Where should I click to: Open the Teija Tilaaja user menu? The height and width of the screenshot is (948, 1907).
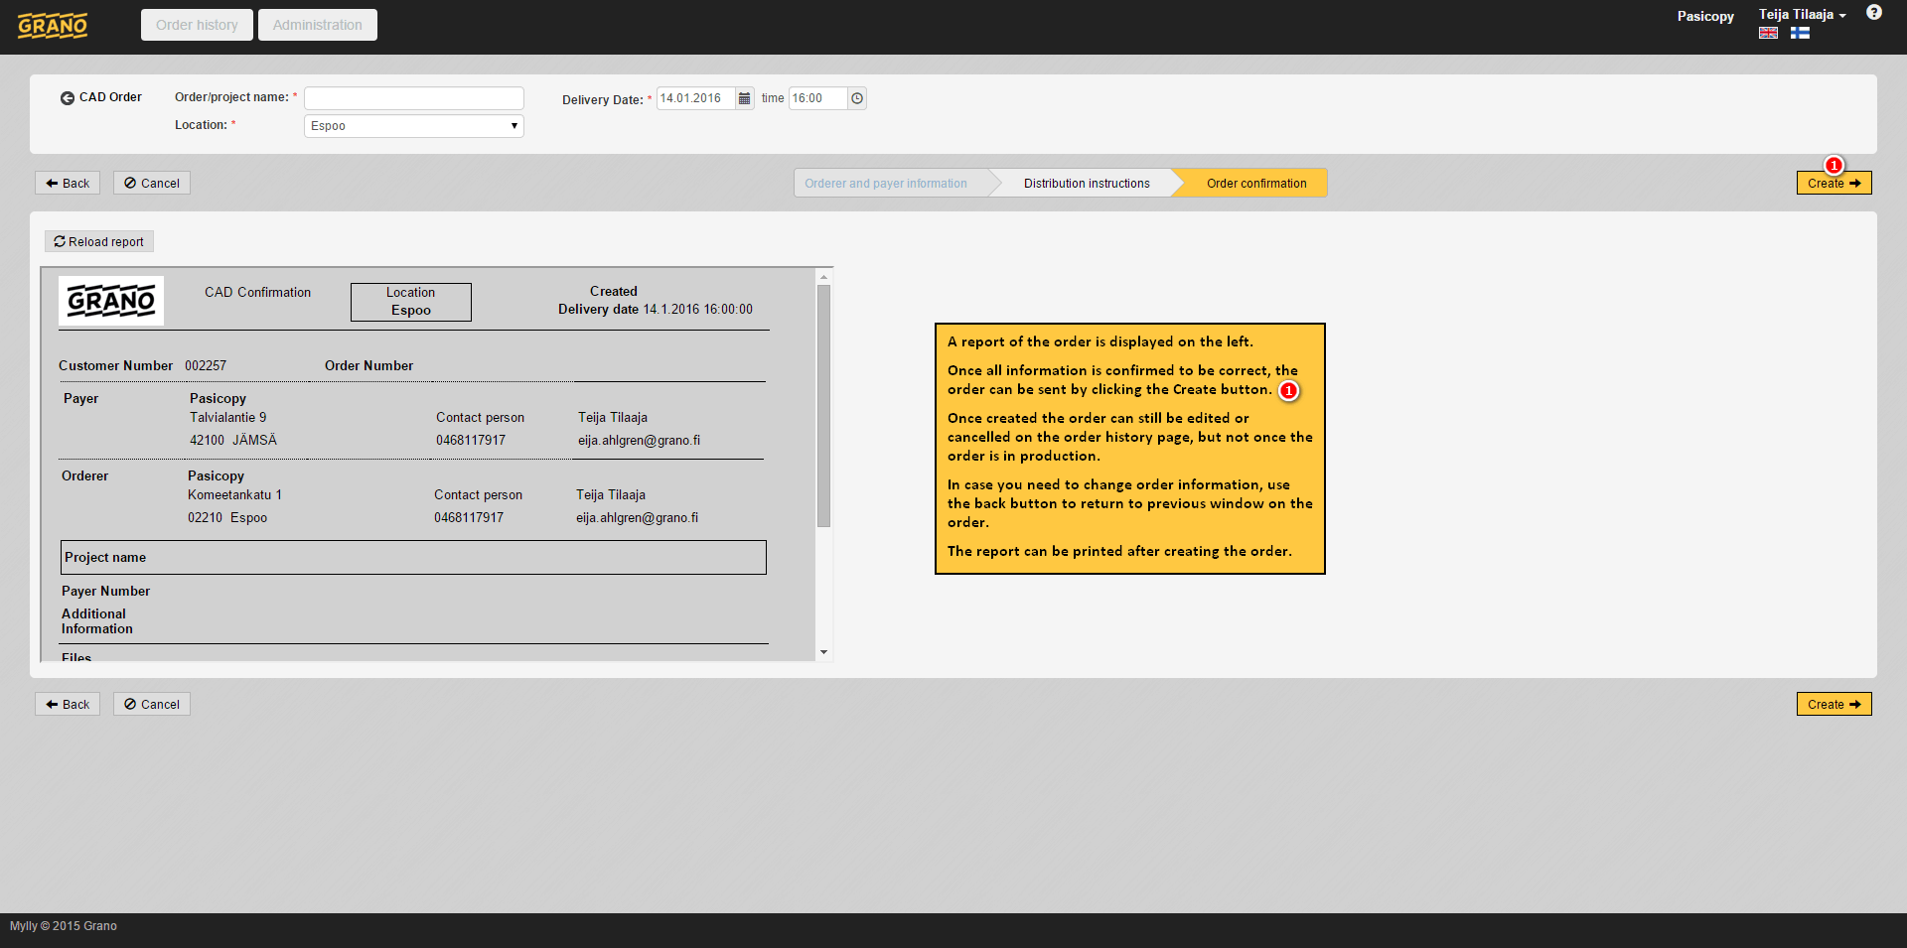coord(1802,15)
